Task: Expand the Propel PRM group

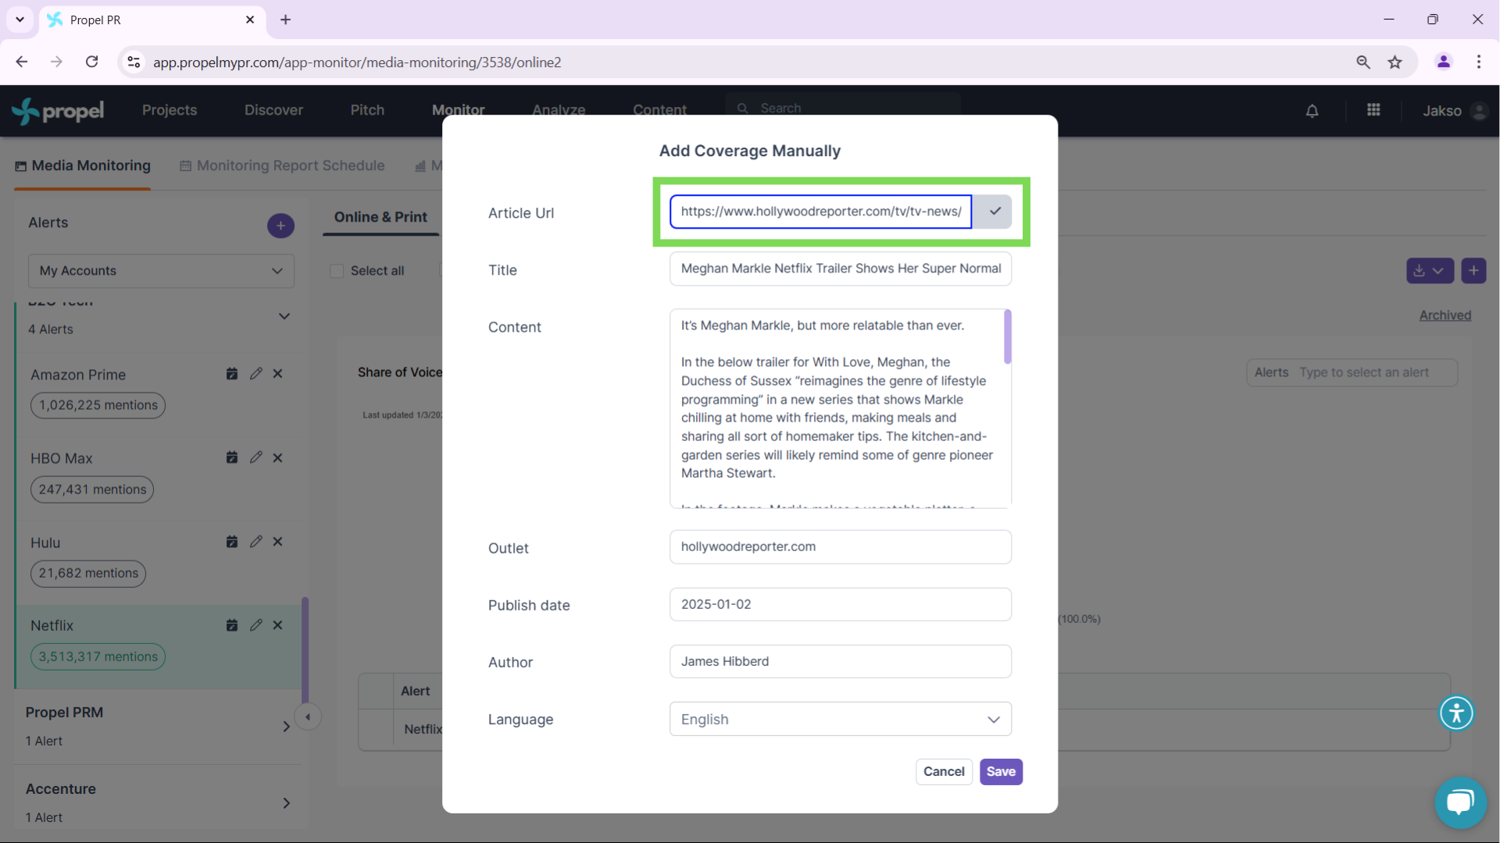Action: click(x=286, y=727)
